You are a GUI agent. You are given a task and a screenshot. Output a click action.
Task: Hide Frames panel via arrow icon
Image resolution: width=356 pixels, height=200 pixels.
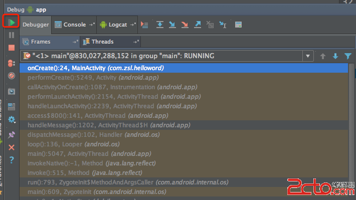[x=75, y=42]
